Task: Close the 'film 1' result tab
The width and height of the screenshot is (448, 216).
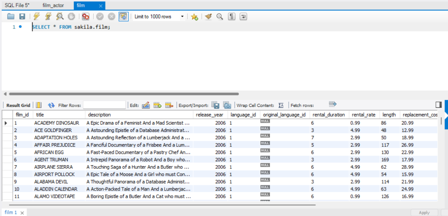Action: [22, 213]
